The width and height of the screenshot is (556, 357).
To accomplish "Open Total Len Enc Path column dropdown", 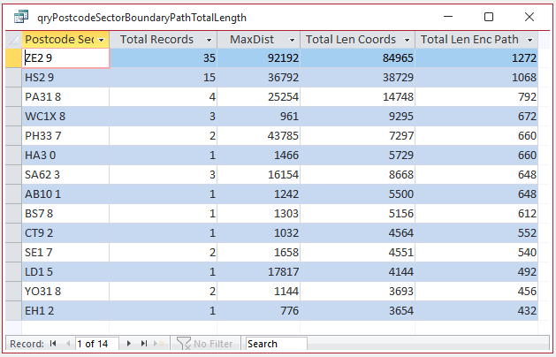I will [530, 40].
